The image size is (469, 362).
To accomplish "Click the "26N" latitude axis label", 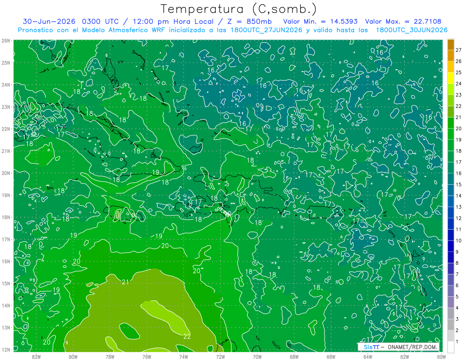I will pos(6,41).
